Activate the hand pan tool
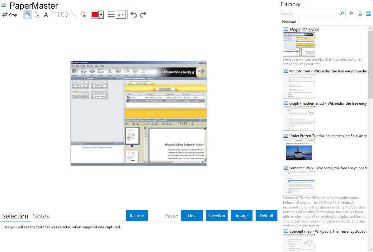373x252 pixels. click(27, 15)
